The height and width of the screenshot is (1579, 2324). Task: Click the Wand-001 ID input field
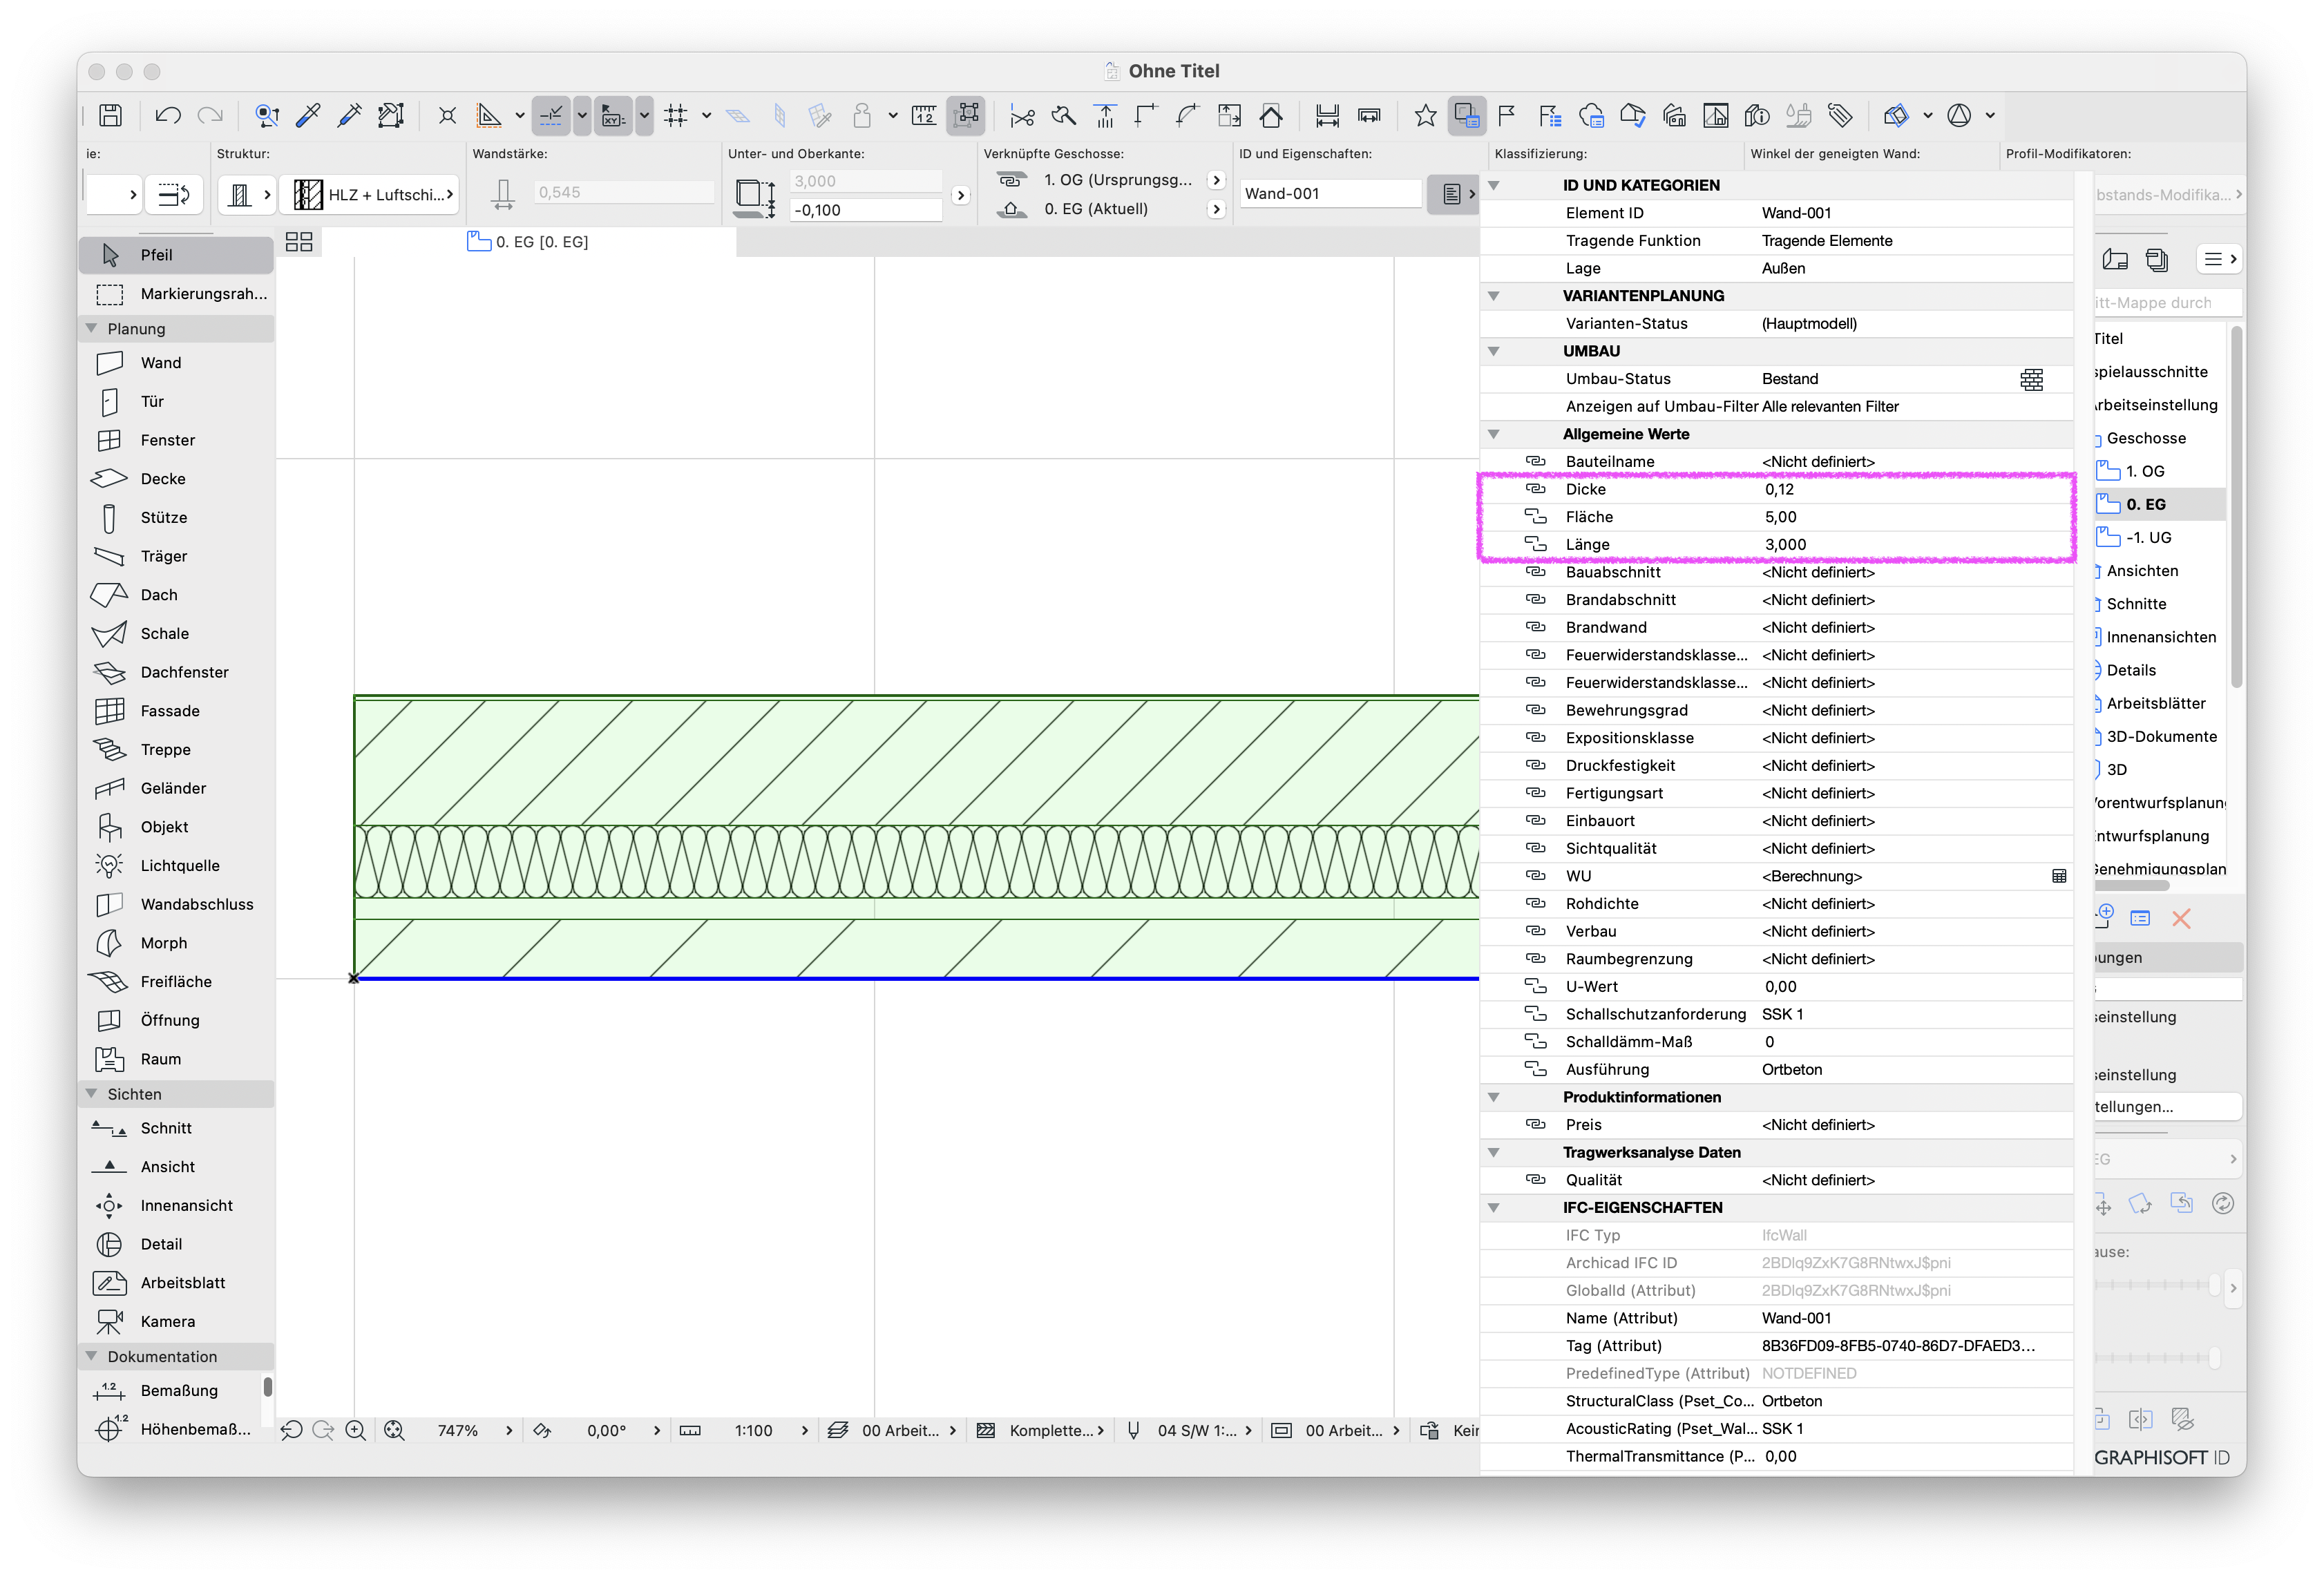pos(1329,194)
